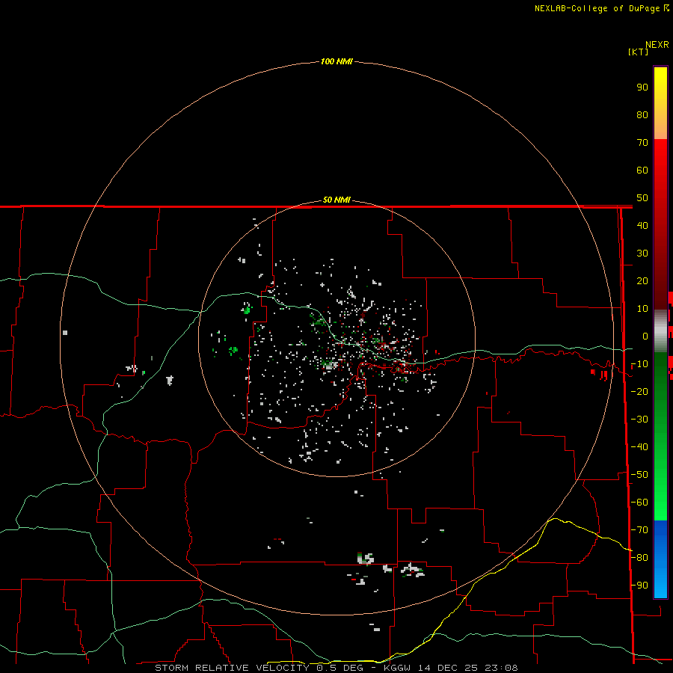
Task: Click the 30 knot label on scale
Action: [x=642, y=253]
